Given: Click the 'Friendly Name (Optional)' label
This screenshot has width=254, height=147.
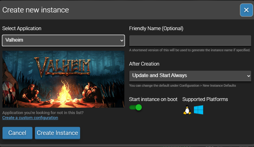Looking at the screenshot, I should point(156,28).
